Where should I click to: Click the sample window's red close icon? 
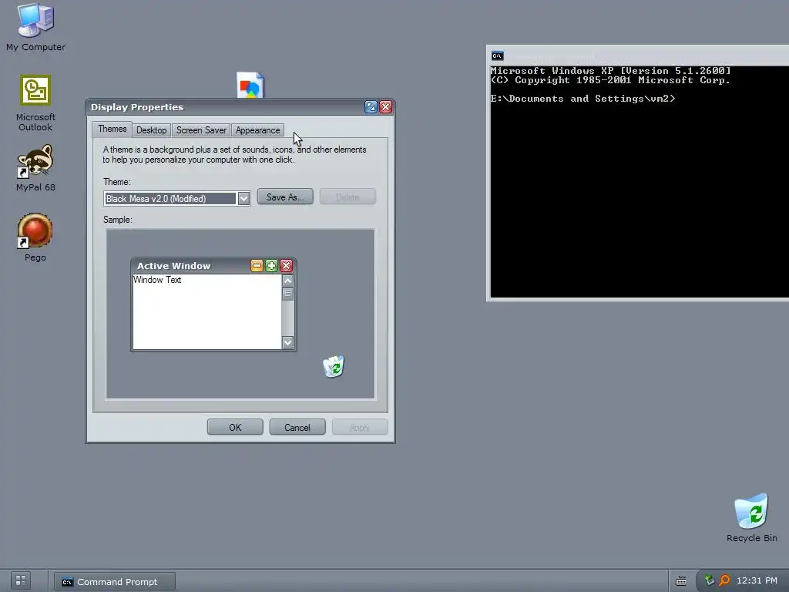coord(287,266)
